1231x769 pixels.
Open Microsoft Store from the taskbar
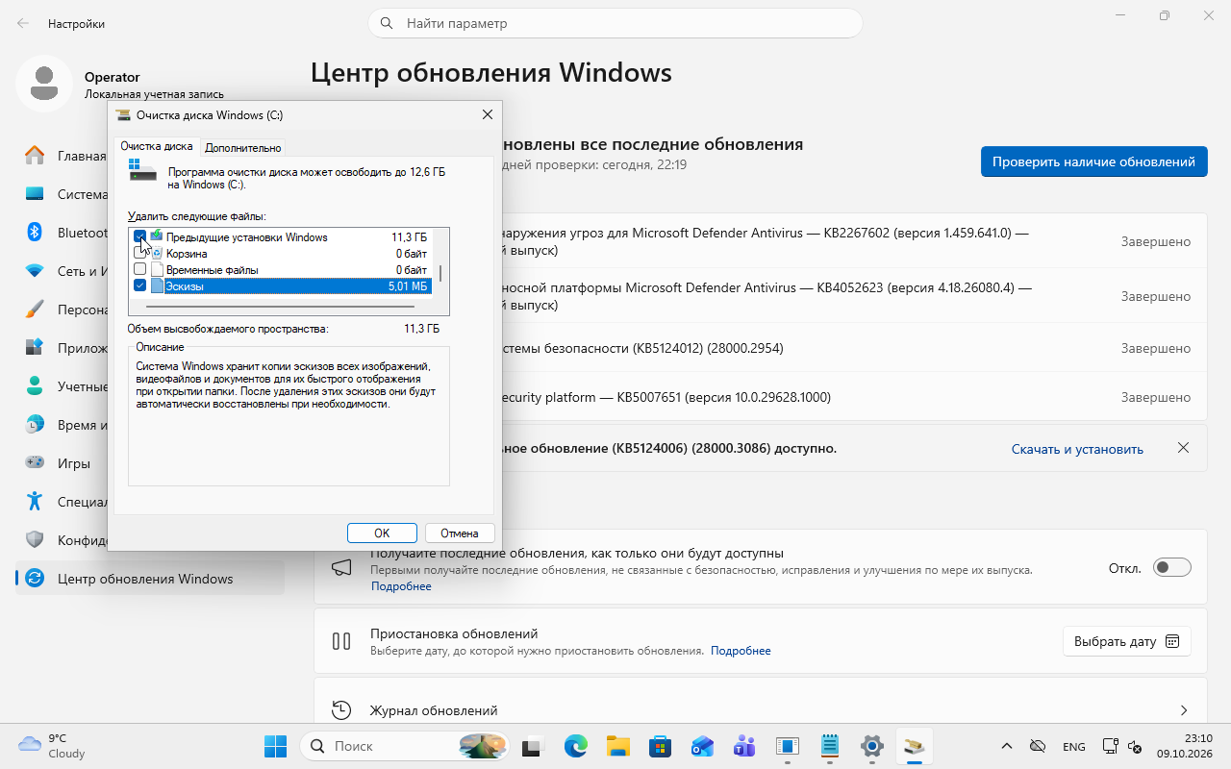(x=660, y=746)
